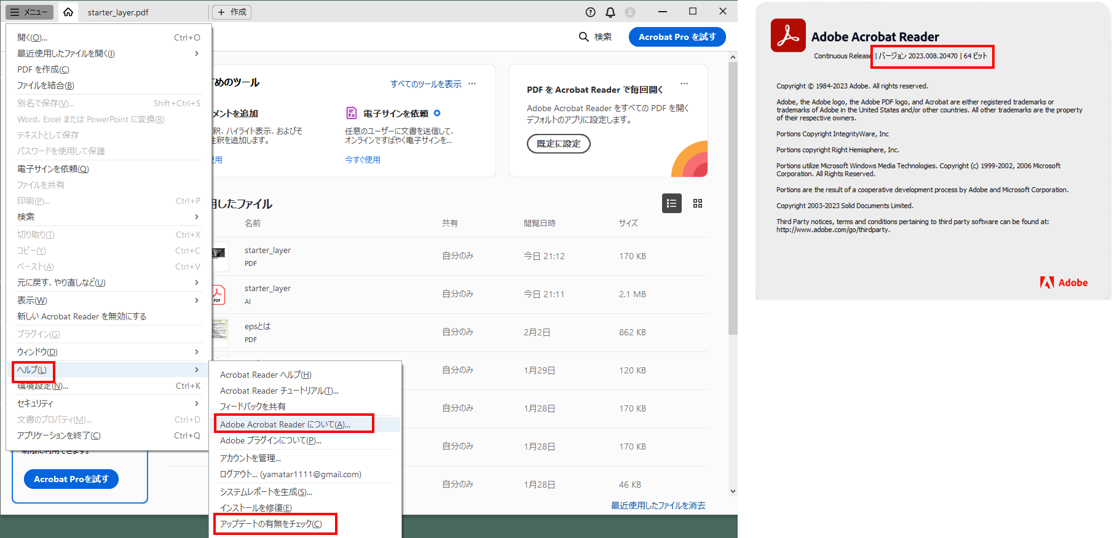The width and height of the screenshot is (1112, 538).
Task: Click the starter_layer PDF thumbnail
Action: tap(219, 255)
